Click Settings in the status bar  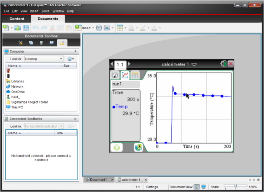click(152, 187)
